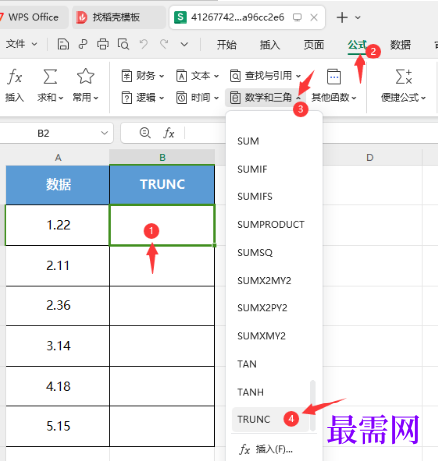The width and height of the screenshot is (438, 461).
Task: Switch to the 数据 Data tab
Action: tap(400, 44)
